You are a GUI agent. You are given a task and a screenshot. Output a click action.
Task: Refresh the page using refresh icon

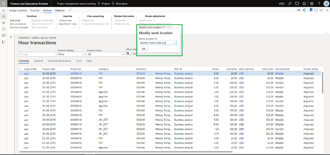[316, 10]
